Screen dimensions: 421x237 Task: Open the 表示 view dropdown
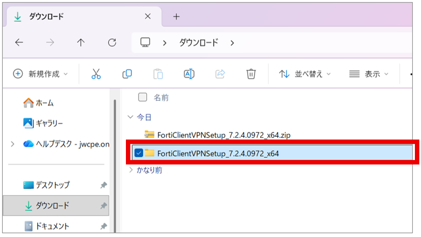pyautogui.click(x=369, y=74)
